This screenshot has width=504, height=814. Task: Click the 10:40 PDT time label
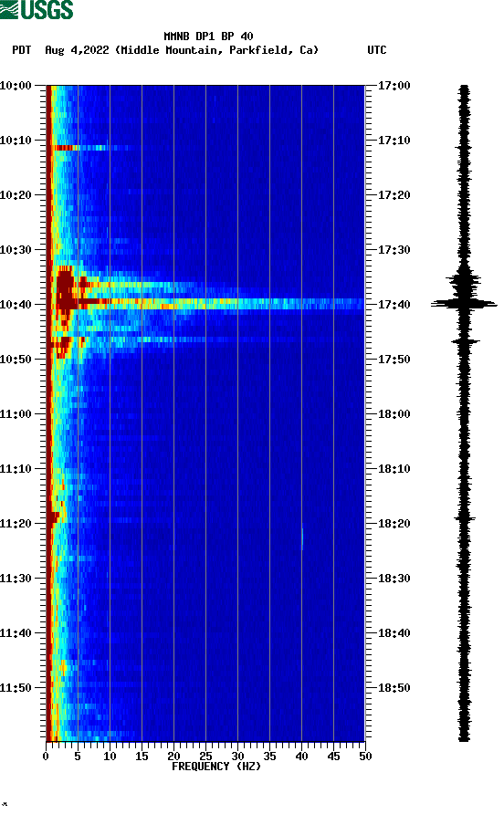[x=16, y=305]
